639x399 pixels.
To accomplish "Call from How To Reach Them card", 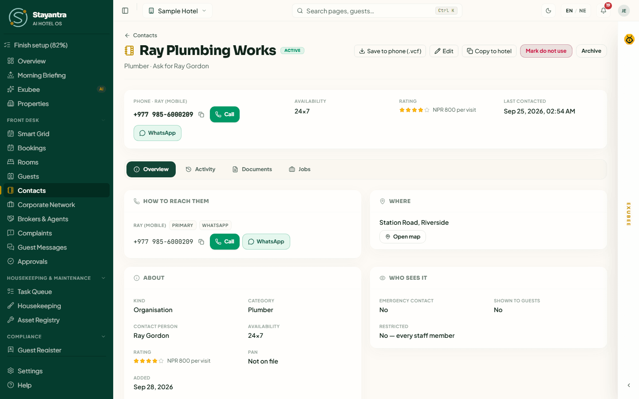I will point(225,242).
